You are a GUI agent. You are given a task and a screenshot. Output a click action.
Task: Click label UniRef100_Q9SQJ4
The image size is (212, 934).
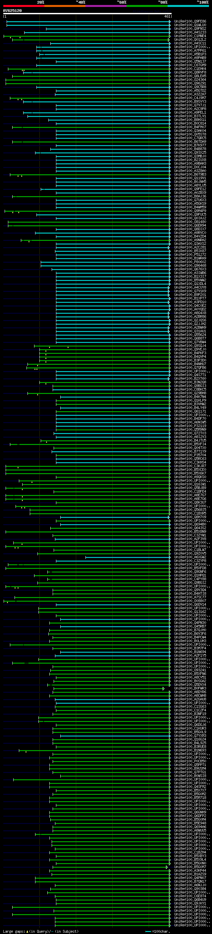coord(190,346)
